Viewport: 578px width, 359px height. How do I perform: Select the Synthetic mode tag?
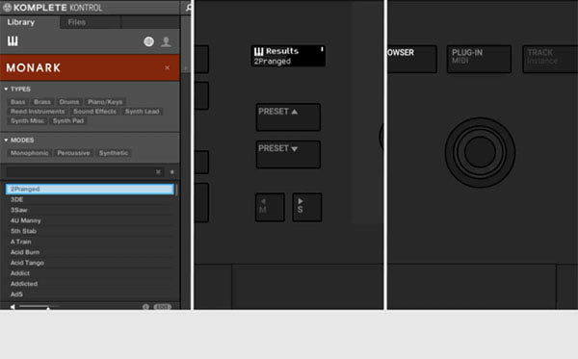114,153
